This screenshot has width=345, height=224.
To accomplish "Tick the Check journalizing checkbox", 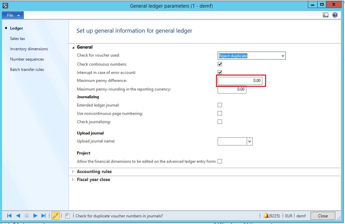I will pos(220,121).
